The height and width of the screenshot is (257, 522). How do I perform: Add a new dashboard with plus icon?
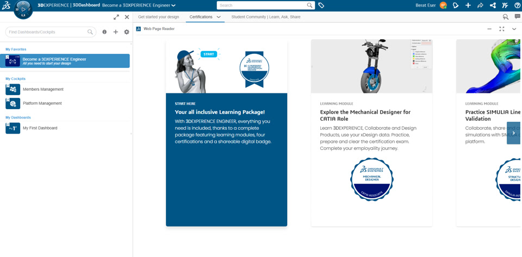click(115, 32)
